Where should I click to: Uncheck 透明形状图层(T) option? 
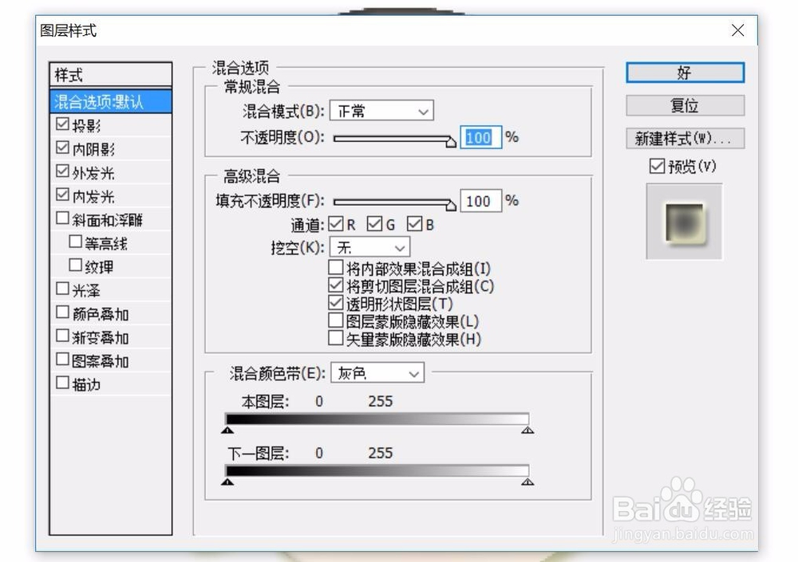click(335, 303)
